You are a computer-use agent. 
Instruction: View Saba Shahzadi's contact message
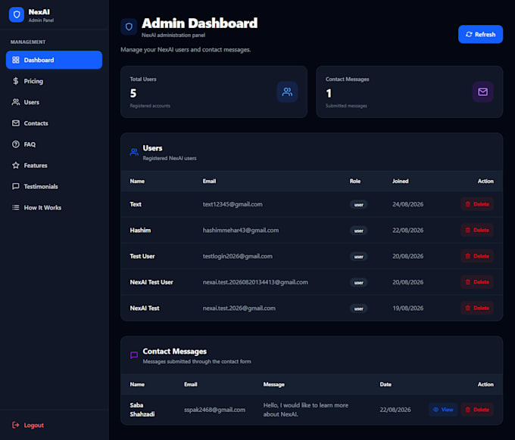point(443,410)
